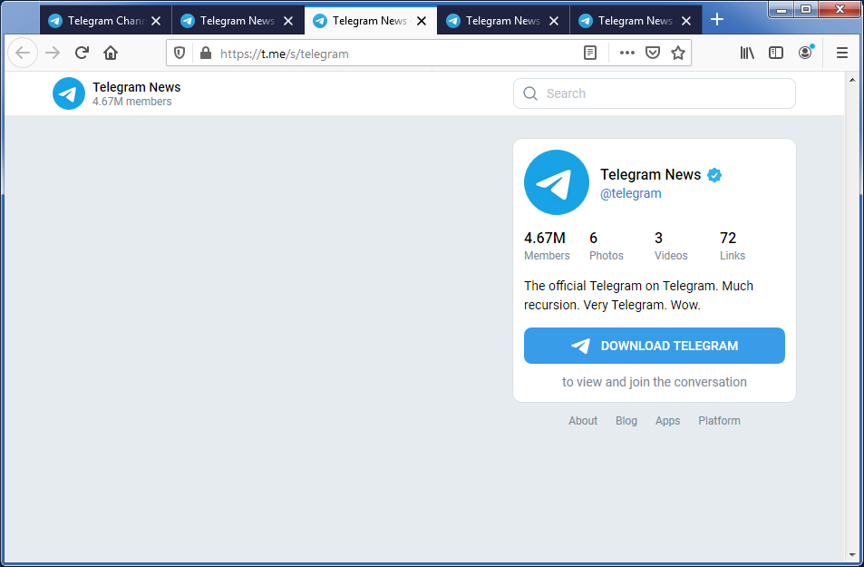This screenshot has height=567, width=864.
Task: Click the 3 Videos counter
Action: tap(671, 246)
